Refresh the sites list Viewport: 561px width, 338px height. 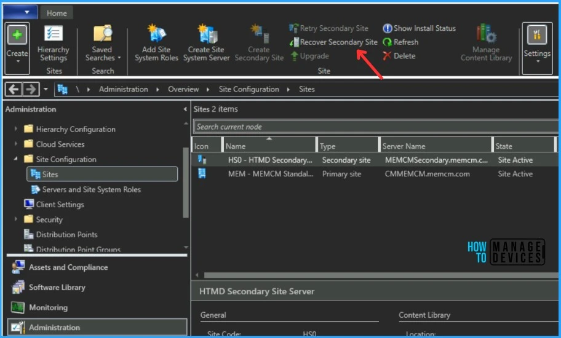point(400,42)
